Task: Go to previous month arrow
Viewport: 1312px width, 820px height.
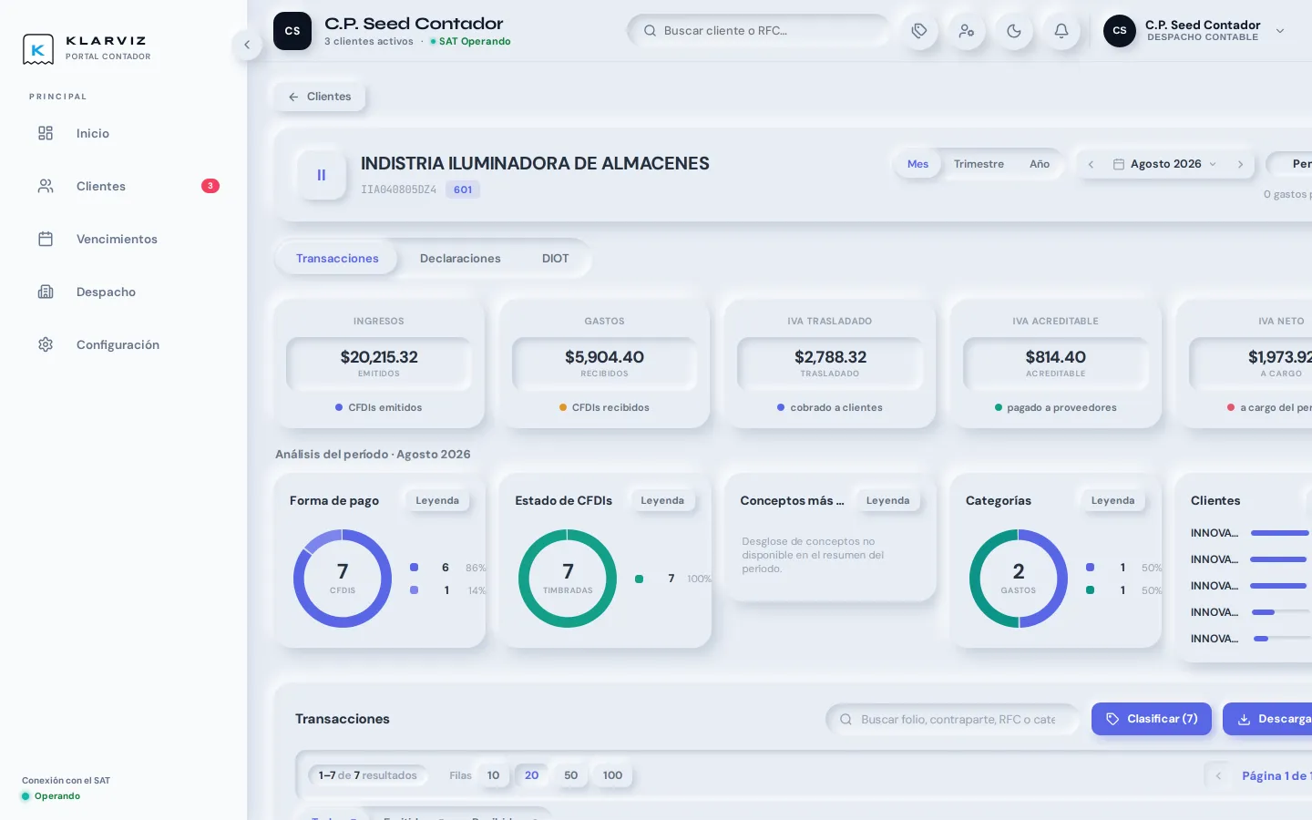Action: pyautogui.click(x=1091, y=164)
